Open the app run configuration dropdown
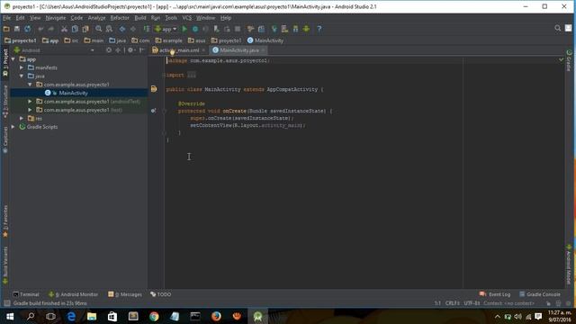 (x=166, y=29)
